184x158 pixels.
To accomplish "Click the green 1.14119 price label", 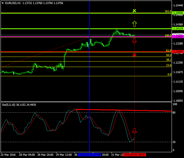I will (177, 29).
